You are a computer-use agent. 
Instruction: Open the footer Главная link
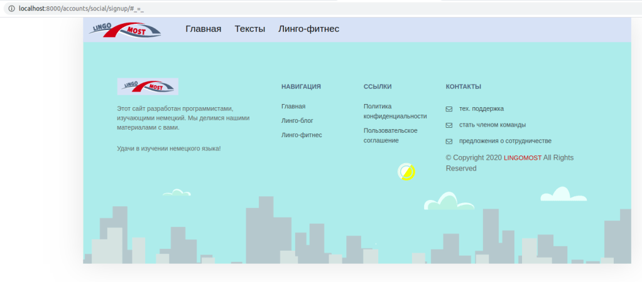[293, 107]
